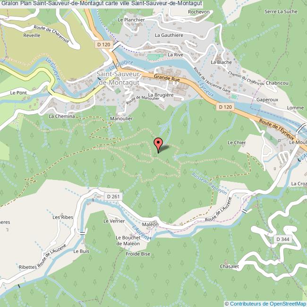
Task: Click the D 261 road shield
Action: [113, 196]
